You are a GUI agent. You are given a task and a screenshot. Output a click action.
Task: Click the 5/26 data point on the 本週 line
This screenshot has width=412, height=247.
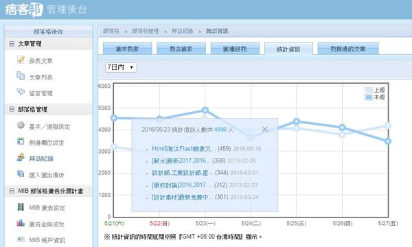point(342,128)
